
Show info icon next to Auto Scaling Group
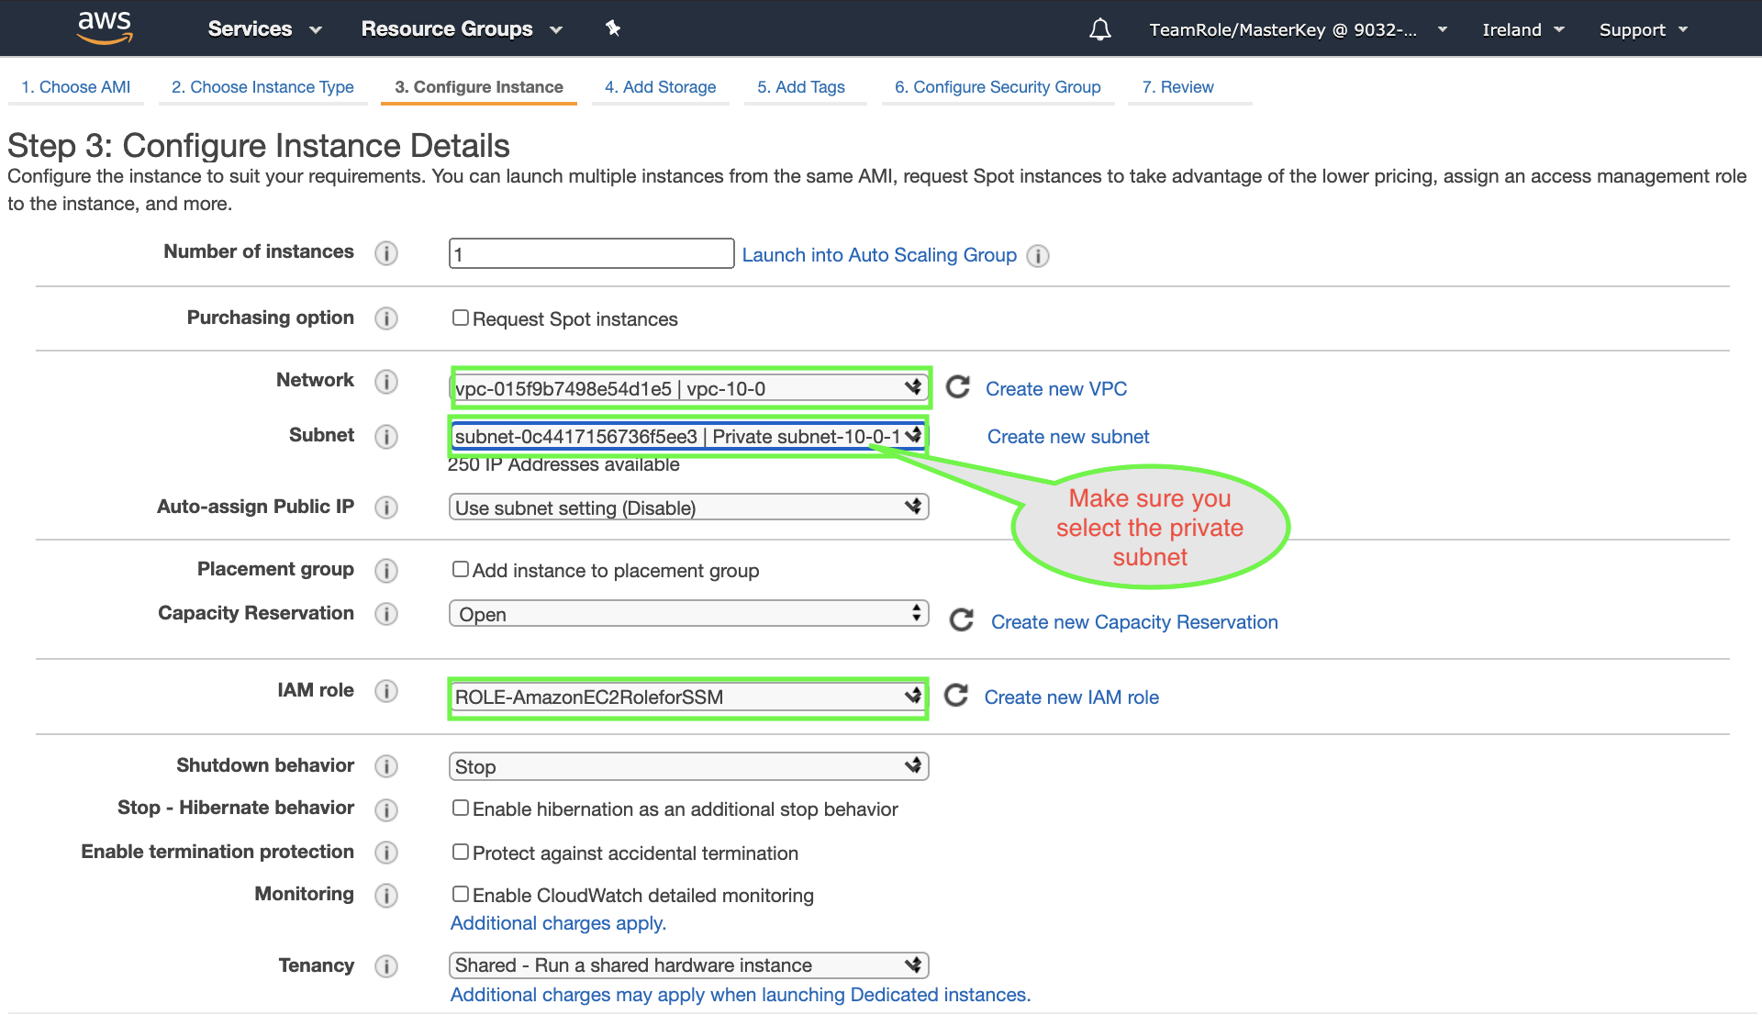tap(1038, 256)
